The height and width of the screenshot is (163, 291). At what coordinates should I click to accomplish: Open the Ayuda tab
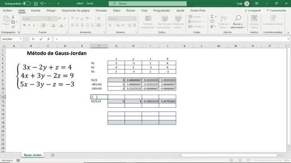(x=180, y=10)
